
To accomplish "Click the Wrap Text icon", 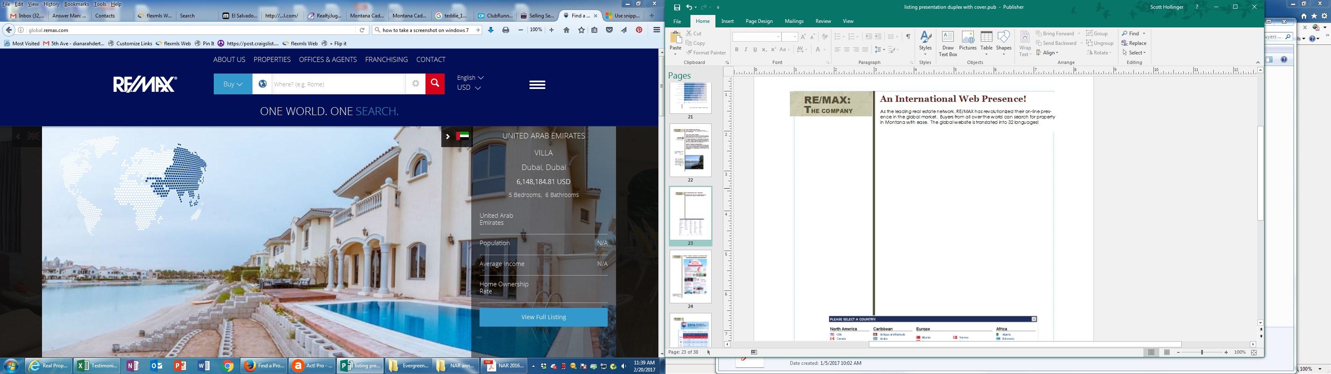I will (x=1025, y=43).
